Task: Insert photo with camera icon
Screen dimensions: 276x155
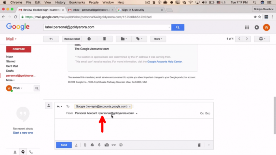Action: 106,145
